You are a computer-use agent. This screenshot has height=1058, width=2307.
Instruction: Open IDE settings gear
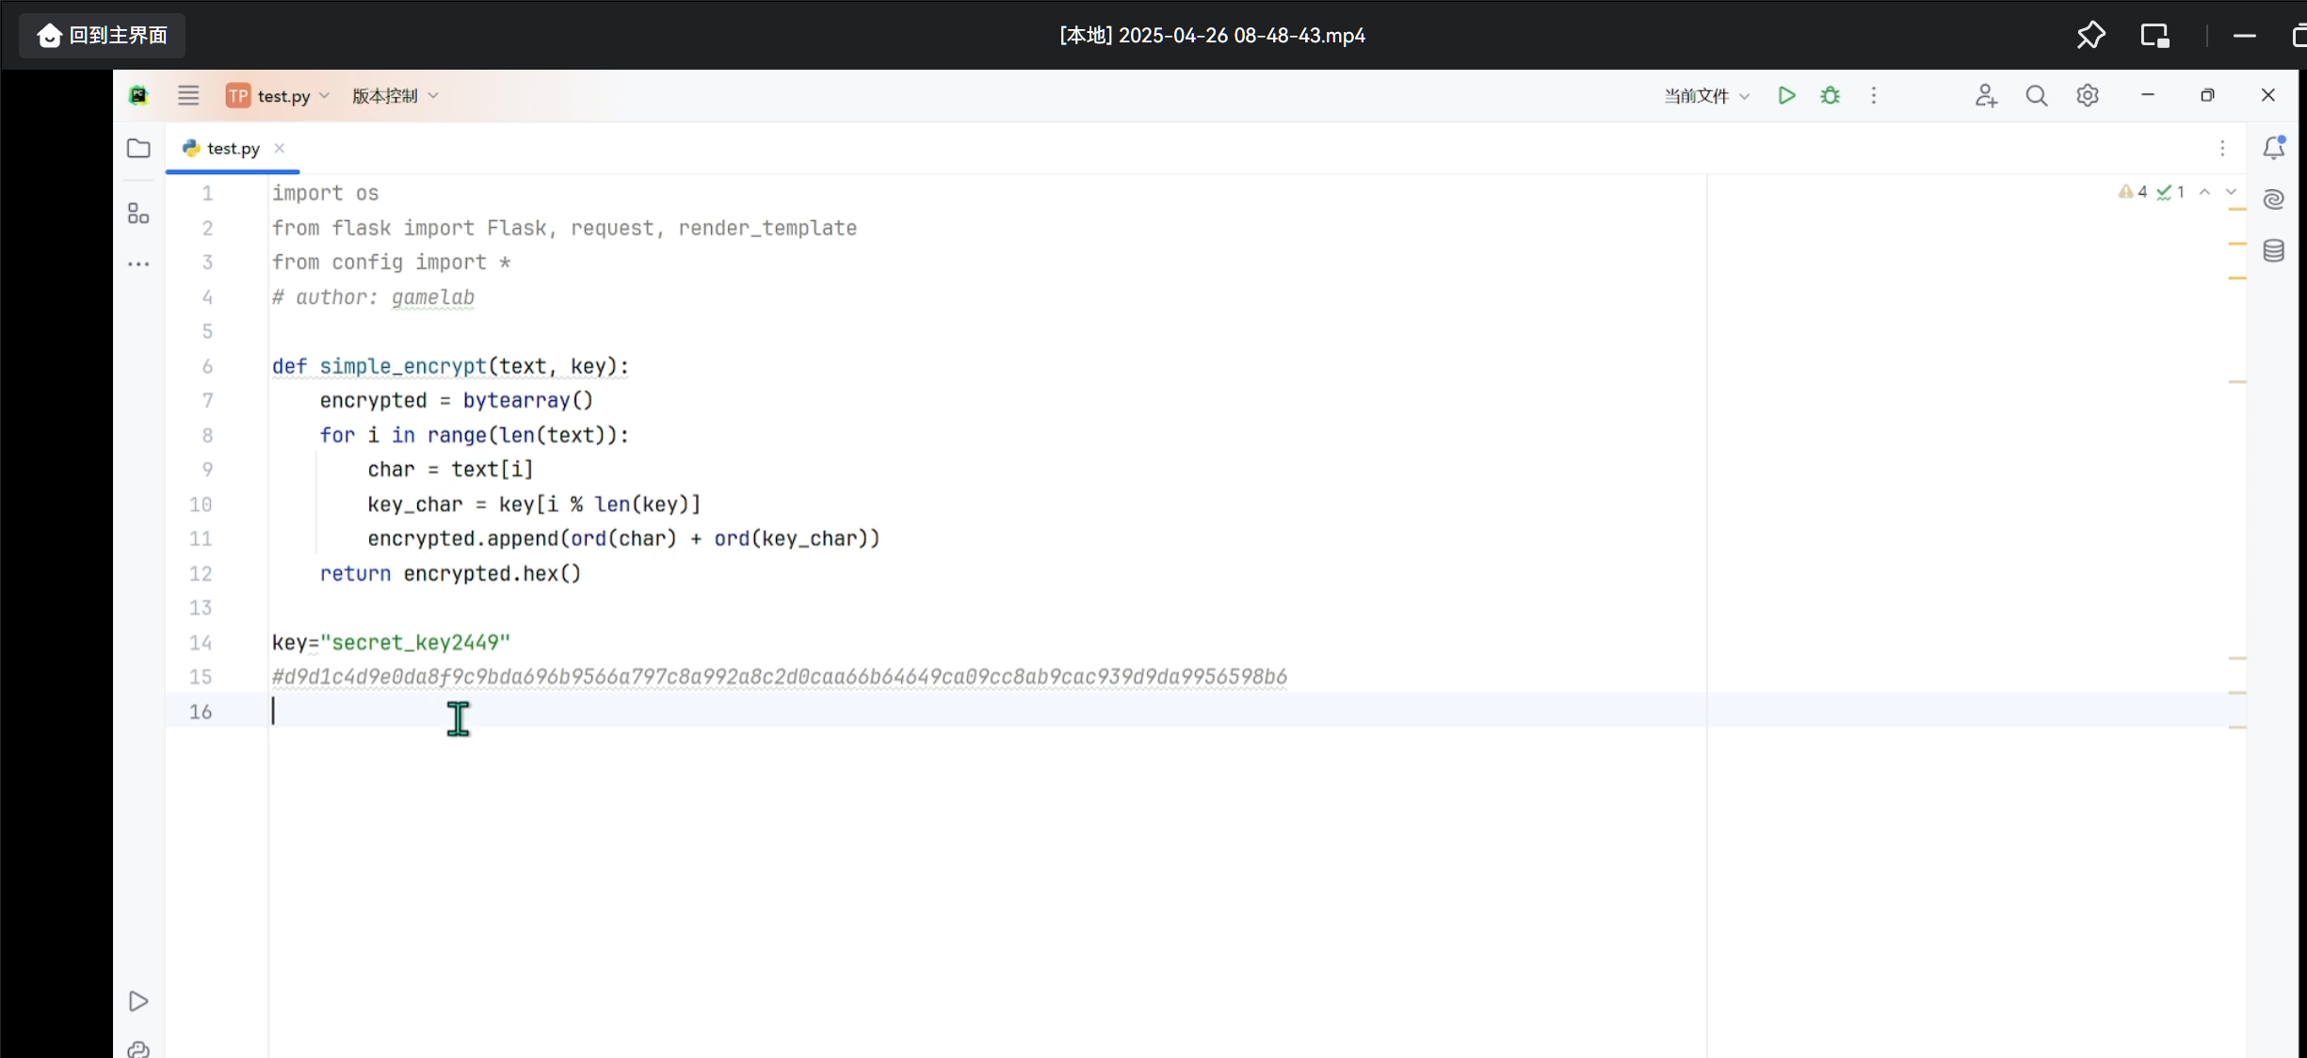pyautogui.click(x=2088, y=95)
